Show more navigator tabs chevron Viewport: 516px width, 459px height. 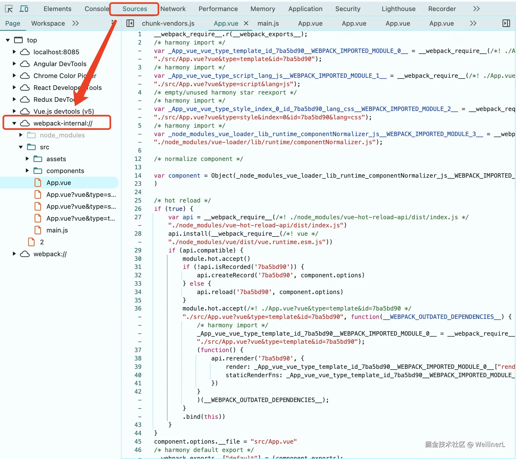(x=76, y=23)
